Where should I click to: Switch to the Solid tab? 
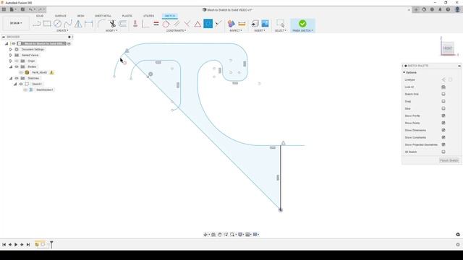point(40,16)
